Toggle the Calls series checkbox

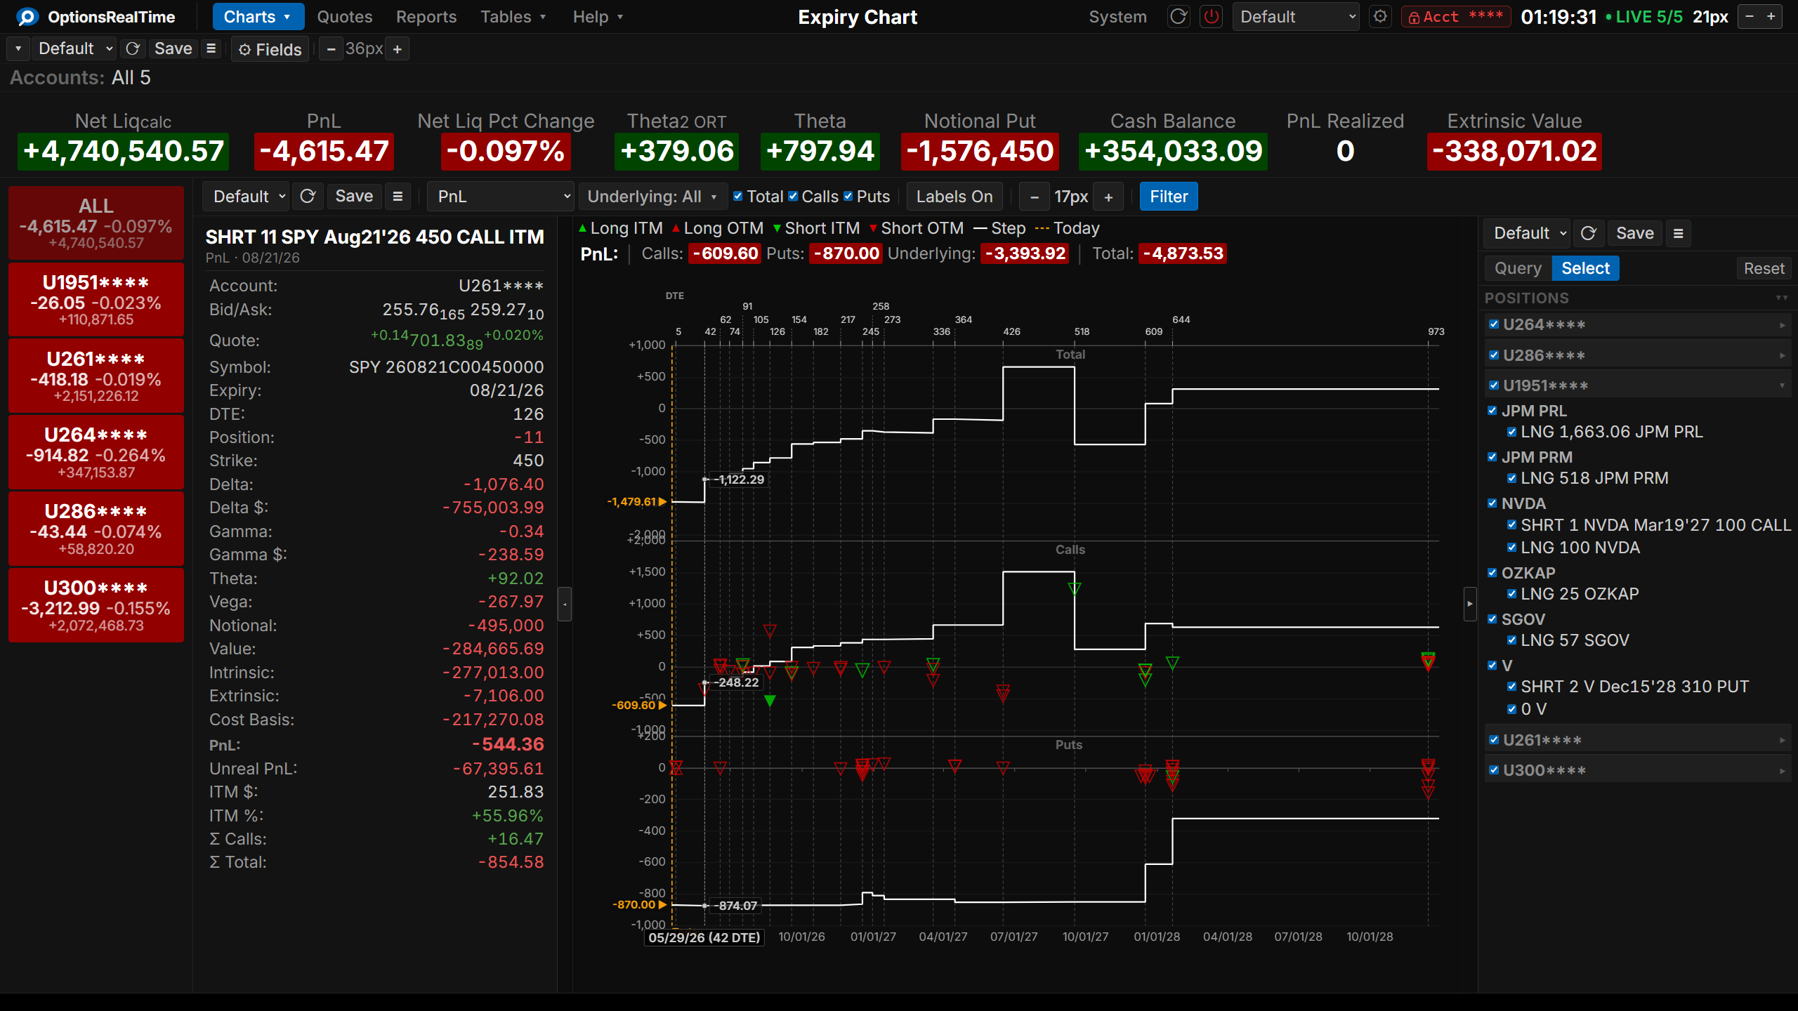[793, 197]
